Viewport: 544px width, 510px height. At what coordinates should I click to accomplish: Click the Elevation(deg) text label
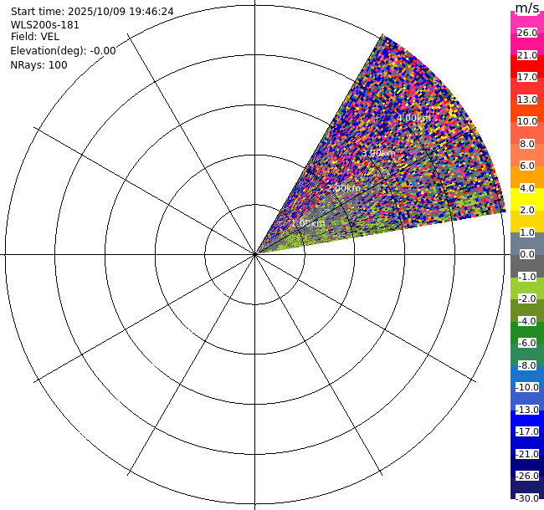(63, 51)
